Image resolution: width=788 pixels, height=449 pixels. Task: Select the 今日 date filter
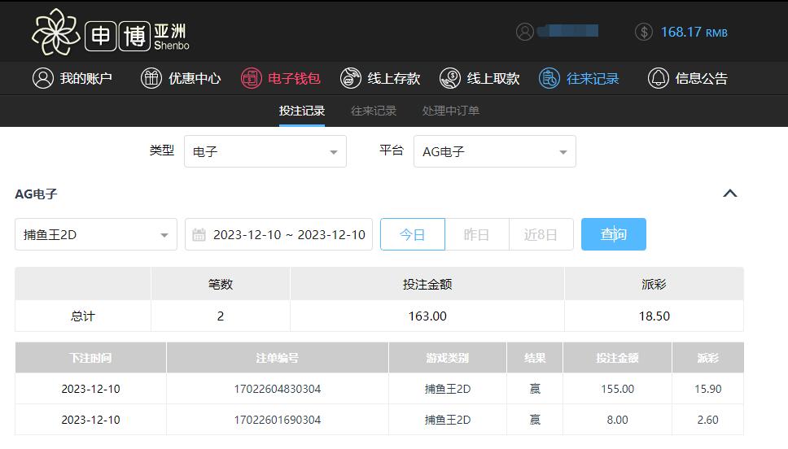(x=413, y=234)
